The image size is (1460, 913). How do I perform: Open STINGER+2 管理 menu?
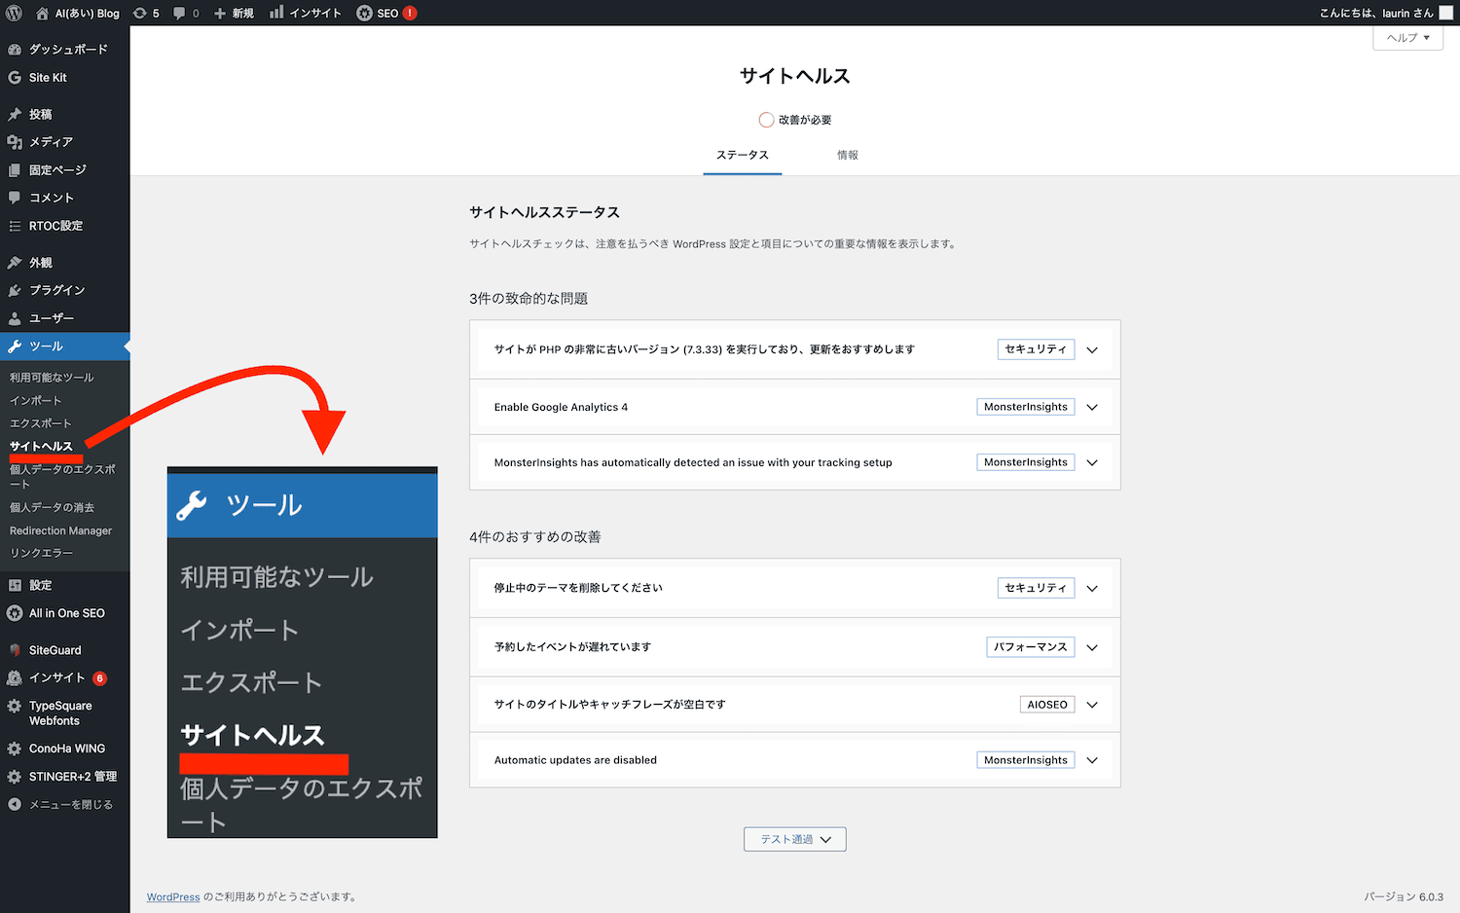(x=64, y=777)
